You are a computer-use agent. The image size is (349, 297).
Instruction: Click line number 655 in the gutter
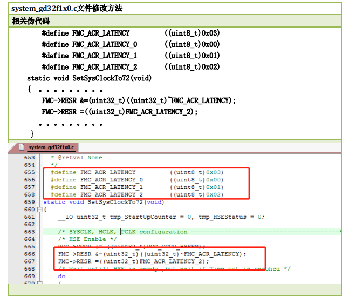[x=29, y=172]
